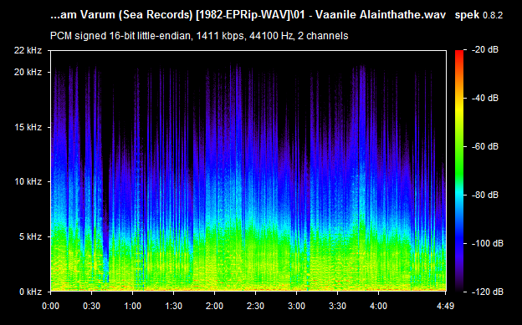
Task: Click the 22 kHz frequency label
Action: click(x=28, y=51)
